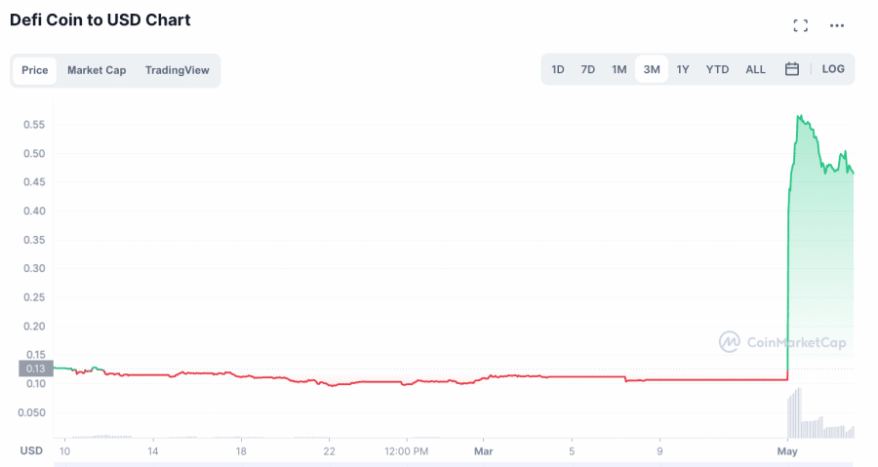Choose the YTD range option

[x=717, y=69]
